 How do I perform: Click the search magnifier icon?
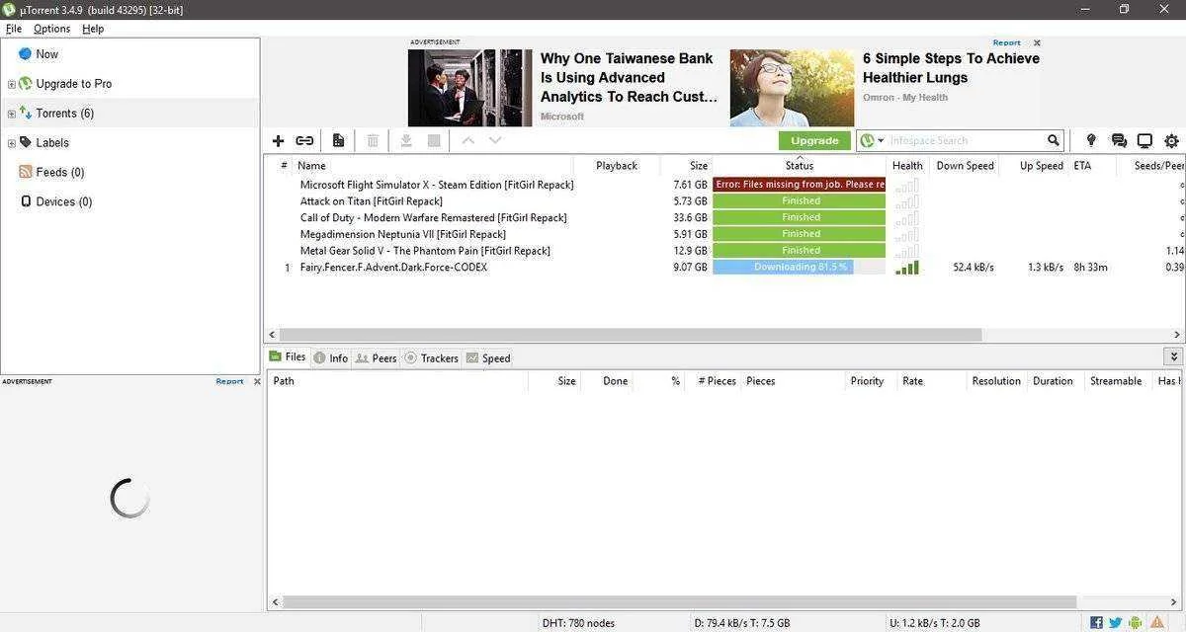tap(1054, 140)
